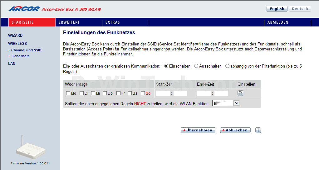Click the Firmware Version:1.00.611 text
This screenshot has width=319, height=170.
pos(30,163)
